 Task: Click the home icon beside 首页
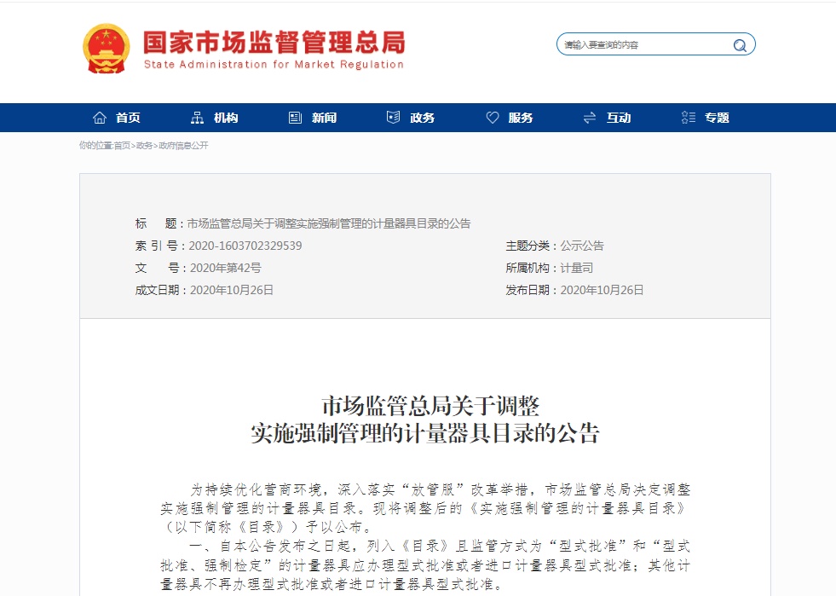click(x=100, y=118)
